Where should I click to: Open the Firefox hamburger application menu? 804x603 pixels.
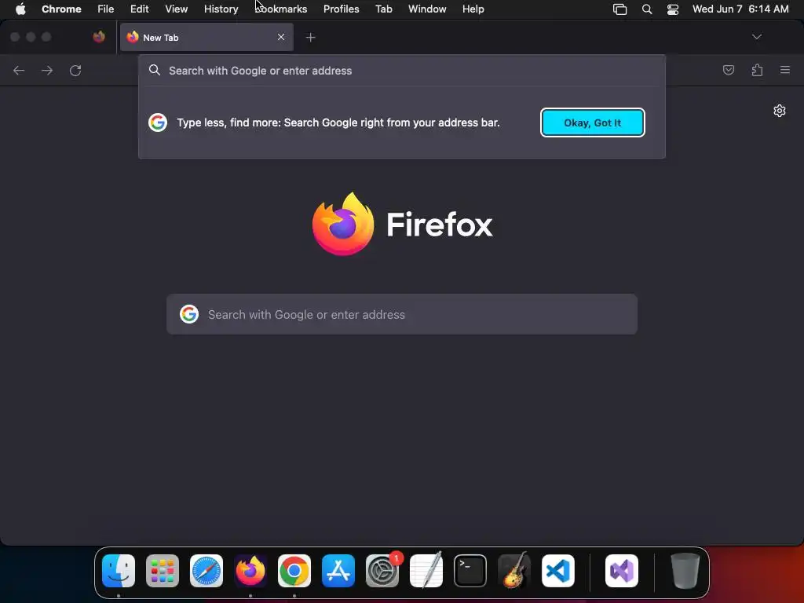785,70
